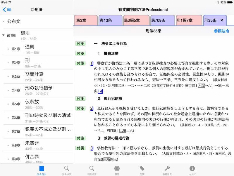Screen dimensions: 234x176
Task: Collapse the 第1編 総則 tree triangle
Action: coord(4,35)
